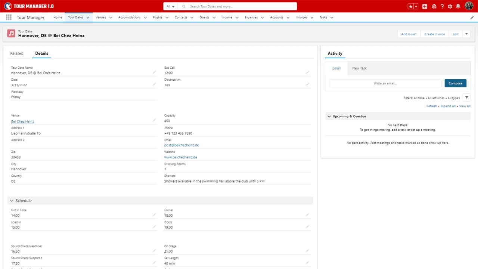Open the App Launcher grid icon
The width and height of the screenshot is (478, 269).
(x=9, y=17)
